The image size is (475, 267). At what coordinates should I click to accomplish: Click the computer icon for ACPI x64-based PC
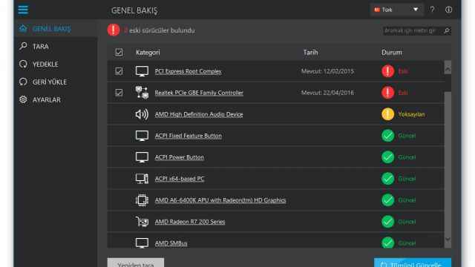pyautogui.click(x=142, y=179)
